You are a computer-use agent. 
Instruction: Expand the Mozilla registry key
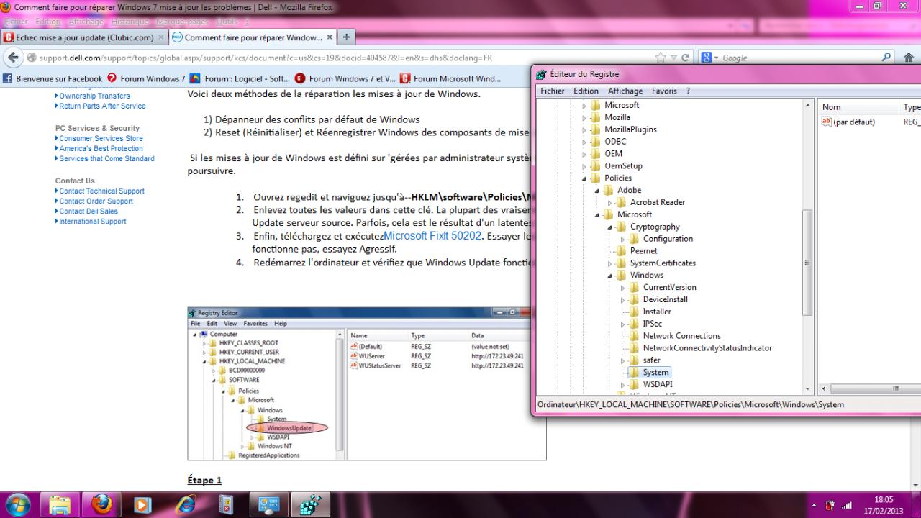coord(584,117)
